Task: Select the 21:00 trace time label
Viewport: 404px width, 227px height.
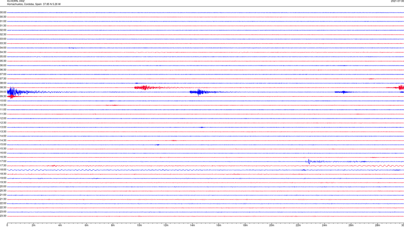Action: coord(3,195)
